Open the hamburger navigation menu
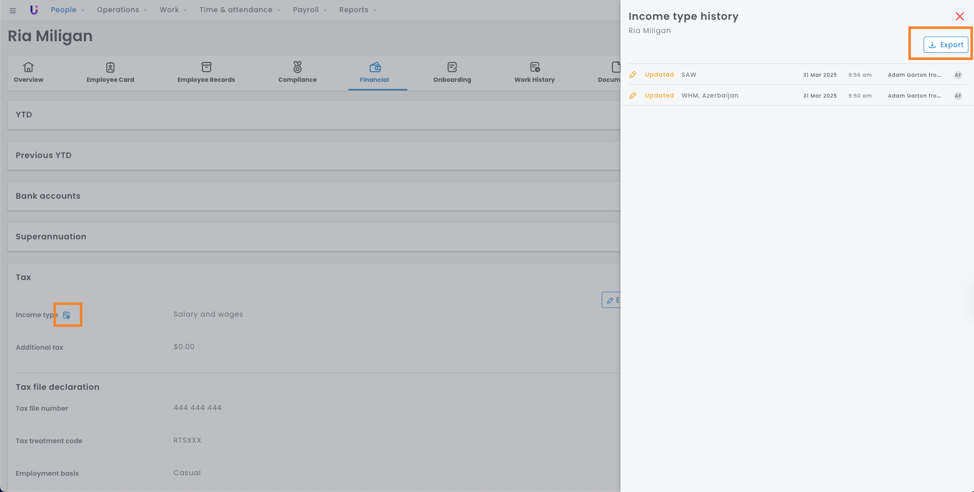Viewport: 974px width, 492px height. 13,10
